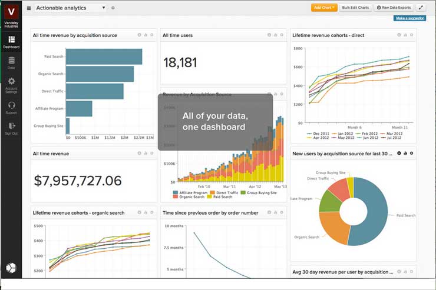Toggle Group Buying Site legend entry in stacked chart
Image resolution: width=436 pixels, height=290 pixels.
click(x=259, y=192)
